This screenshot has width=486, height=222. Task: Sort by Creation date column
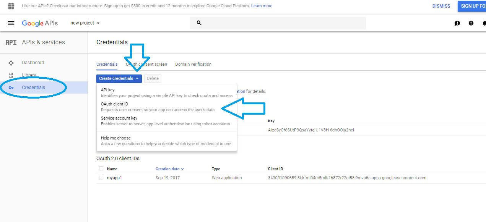(170, 169)
